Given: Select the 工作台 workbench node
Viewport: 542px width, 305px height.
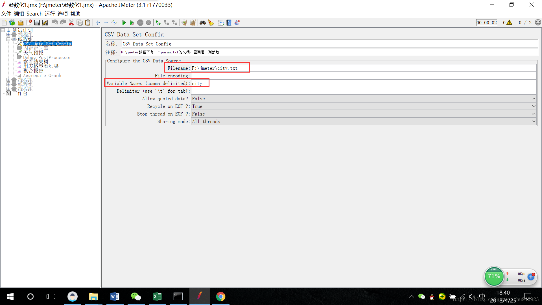Looking at the screenshot, I should (x=20, y=93).
